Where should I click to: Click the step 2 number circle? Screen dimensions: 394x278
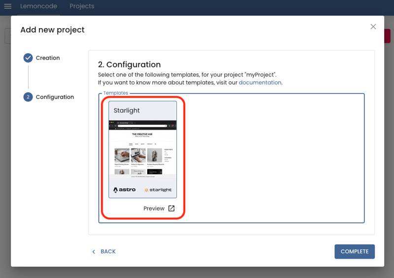pos(28,97)
